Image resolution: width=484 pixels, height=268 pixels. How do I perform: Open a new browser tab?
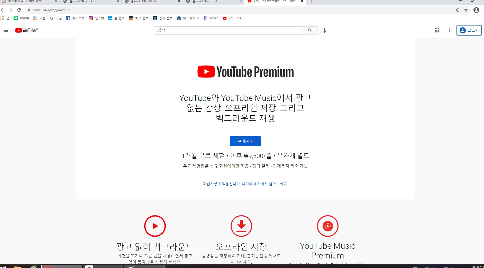point(312,1)
